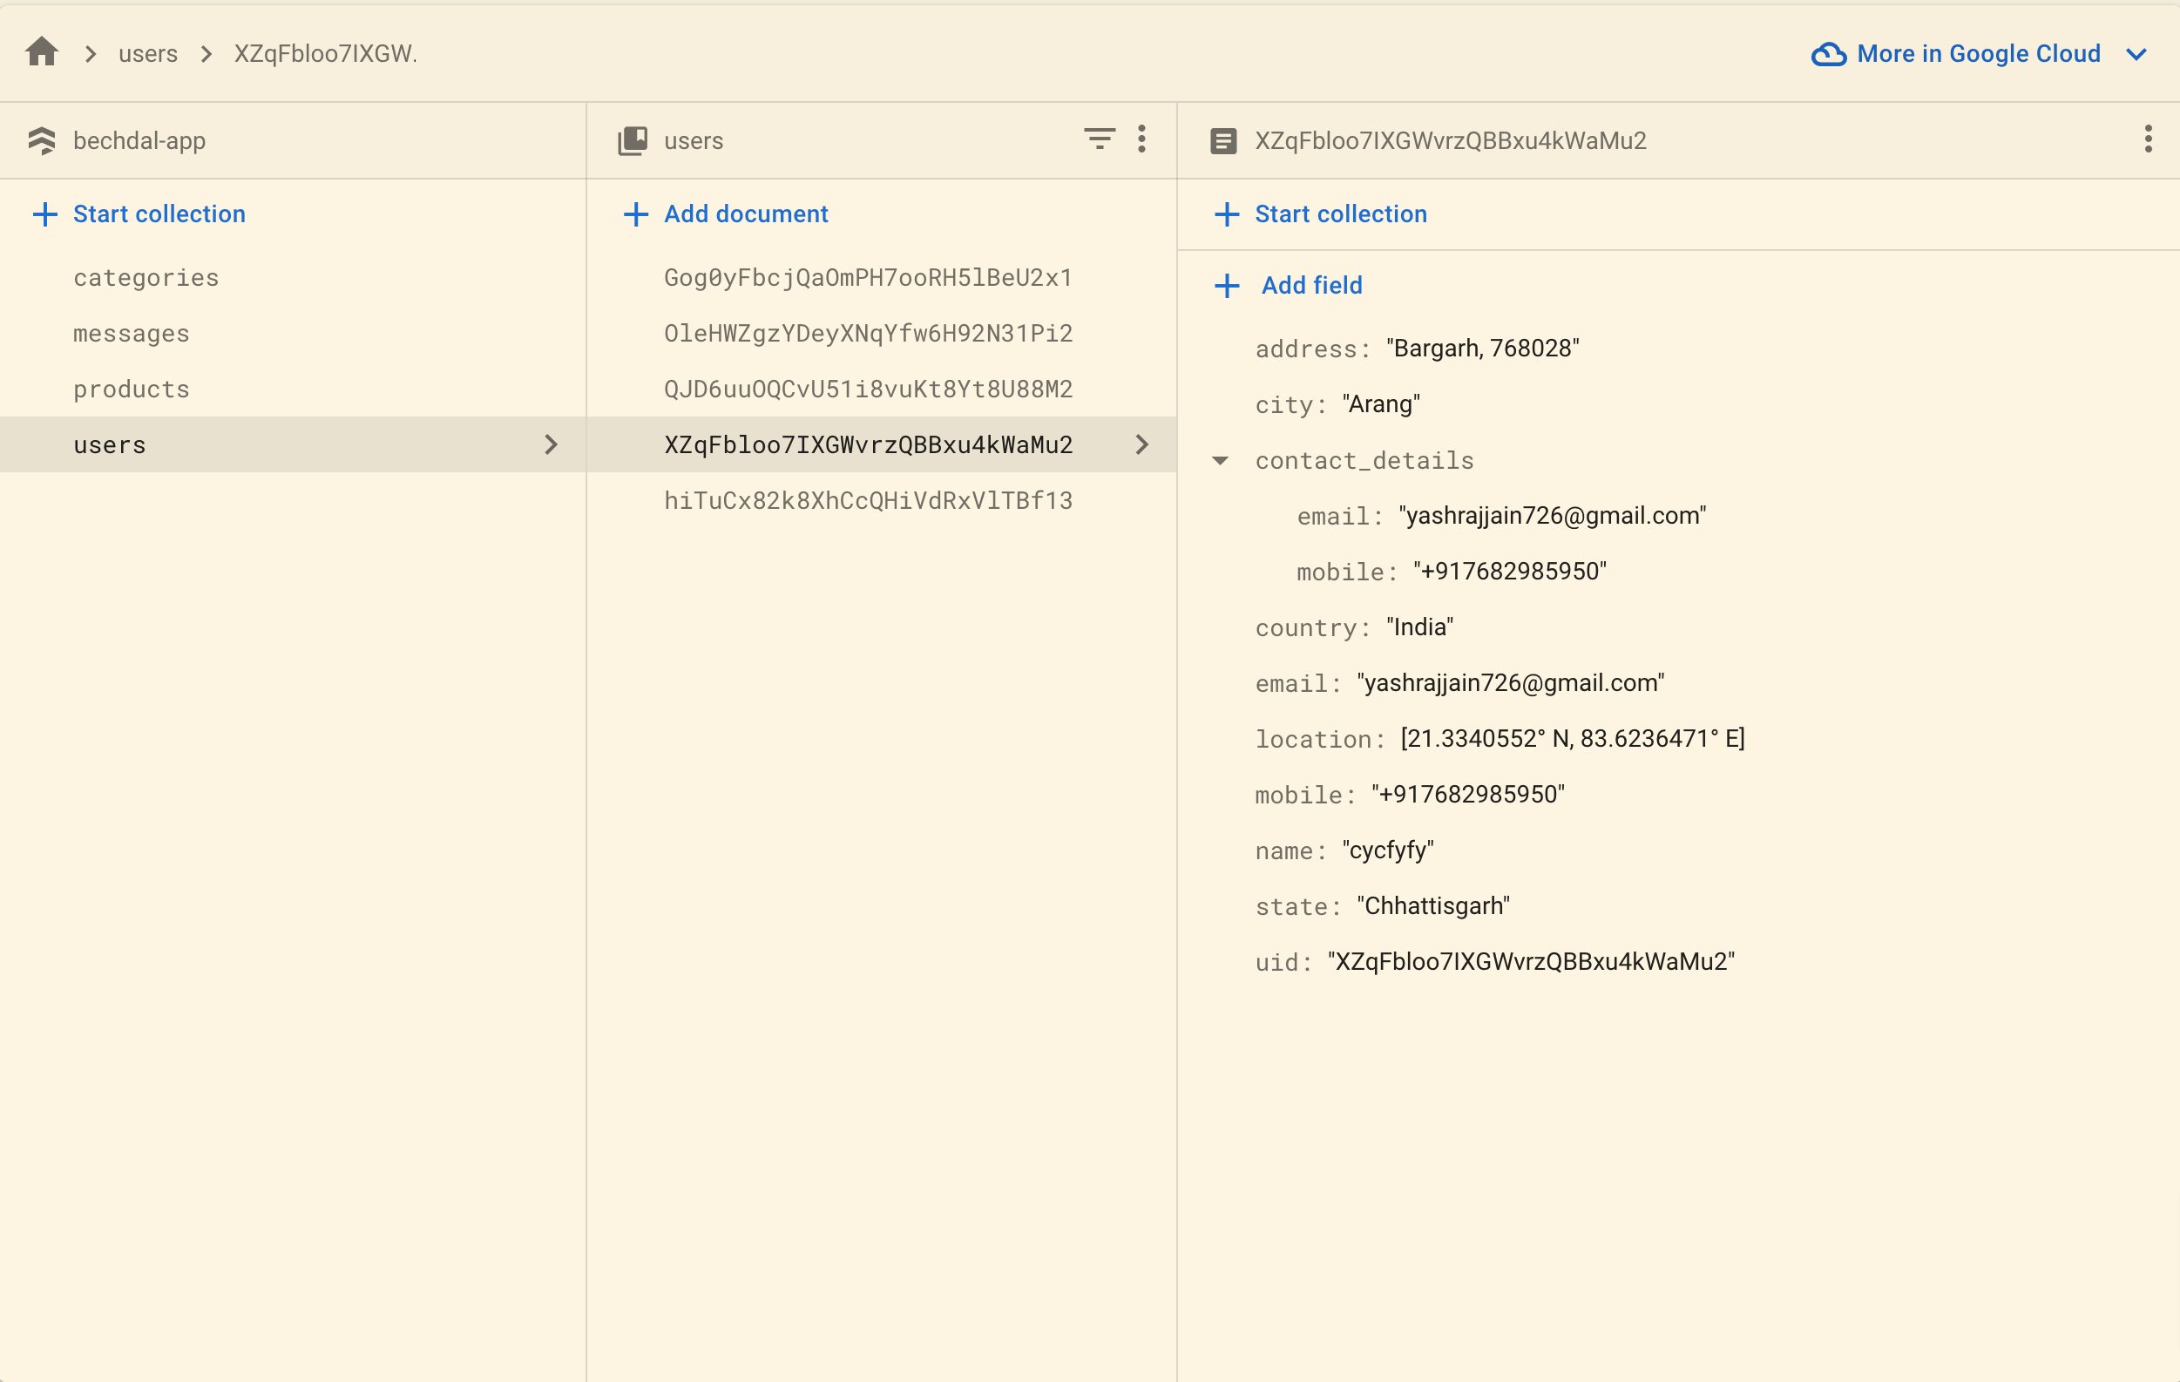
Task: Collapse the contact_details field
Action: (1221, 461)
